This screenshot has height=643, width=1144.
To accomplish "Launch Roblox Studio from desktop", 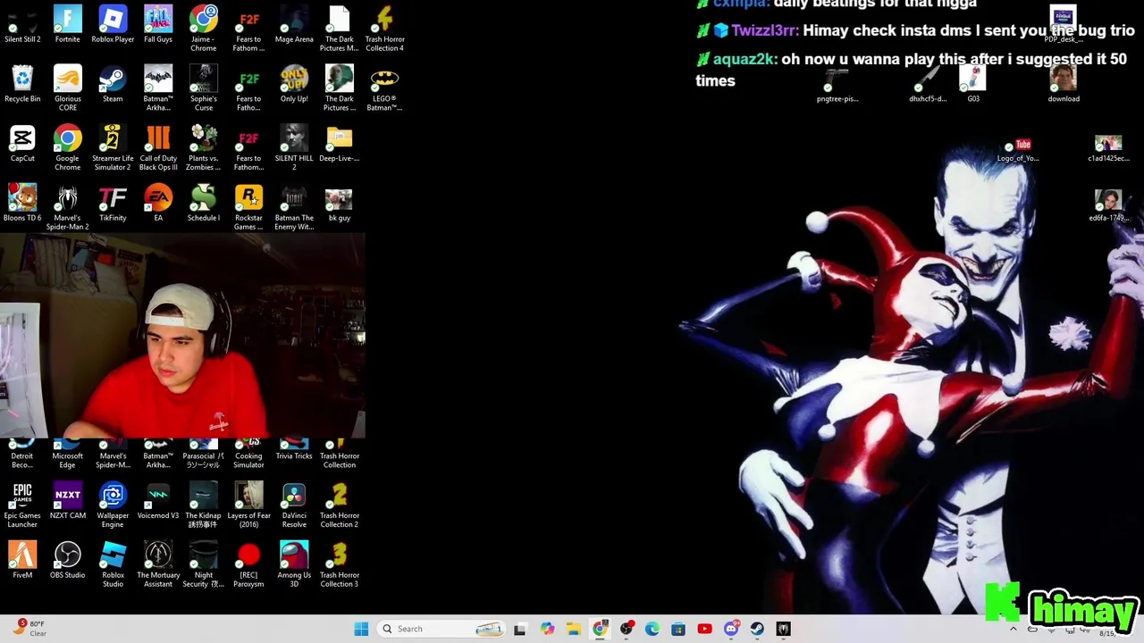I will (x=113, y=565).
